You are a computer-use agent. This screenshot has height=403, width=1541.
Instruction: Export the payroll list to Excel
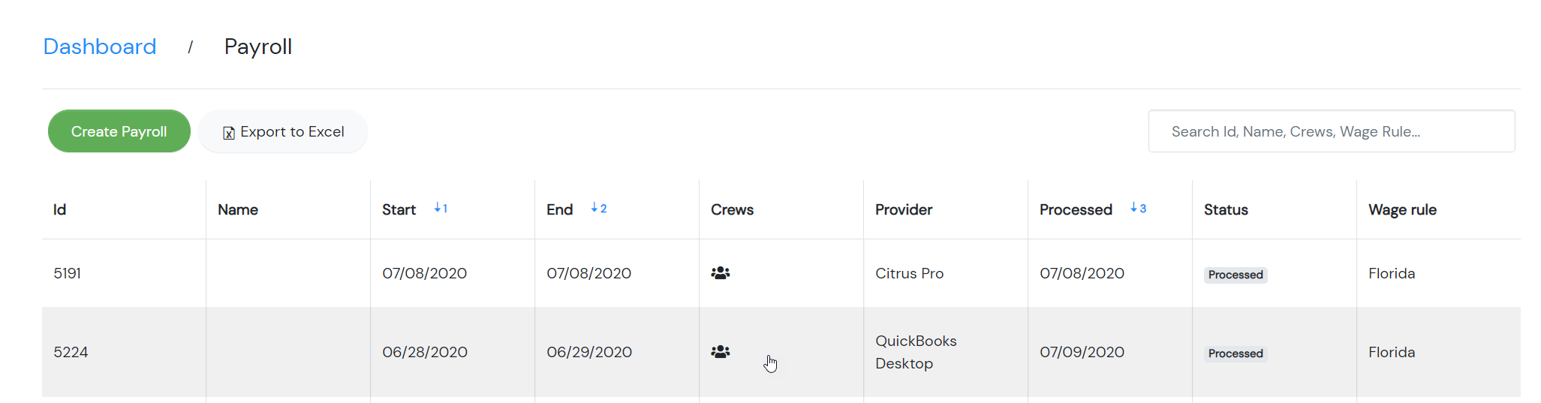tap(283, 131)
